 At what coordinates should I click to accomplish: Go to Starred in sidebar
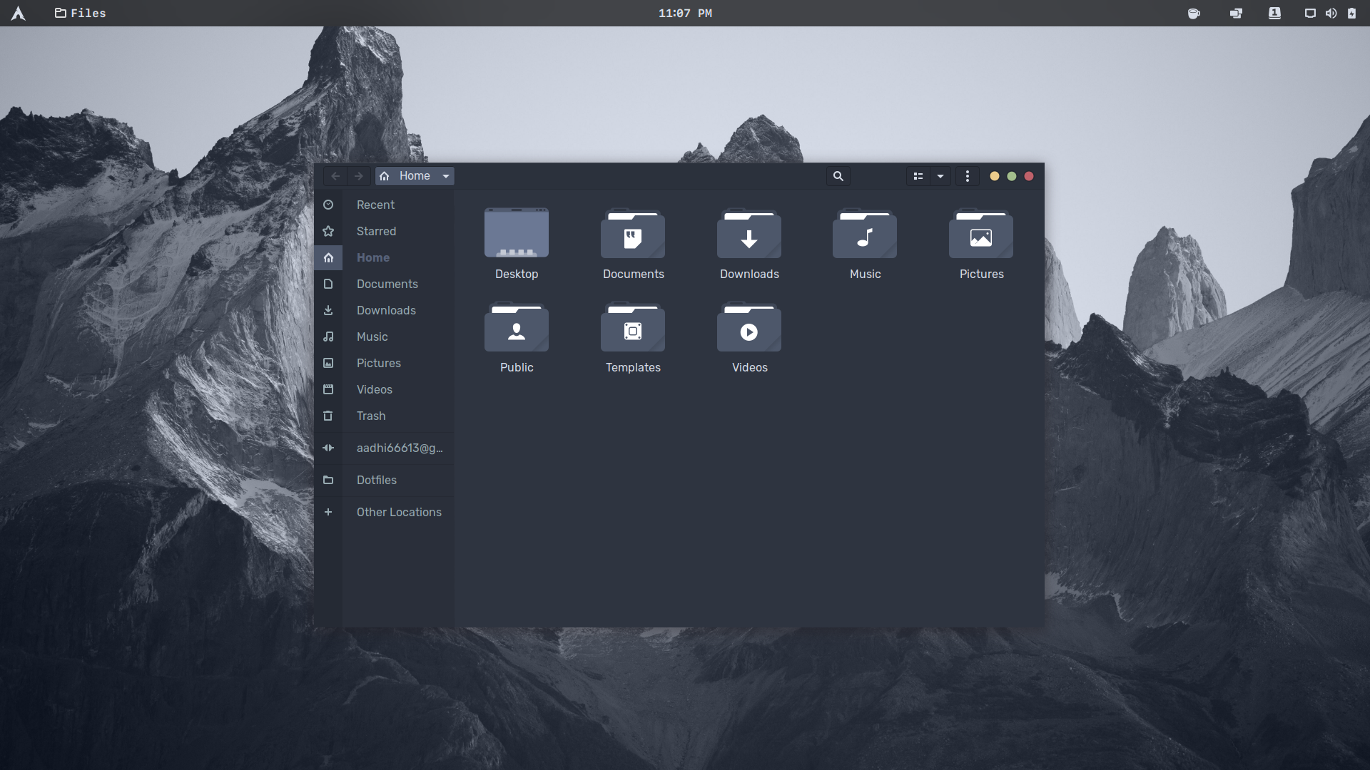[x=376, y=231]
